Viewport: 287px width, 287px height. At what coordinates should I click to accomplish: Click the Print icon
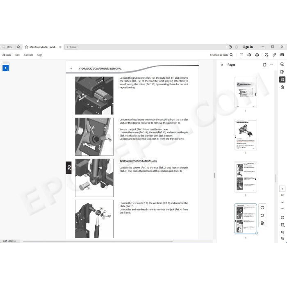[257, 55]
